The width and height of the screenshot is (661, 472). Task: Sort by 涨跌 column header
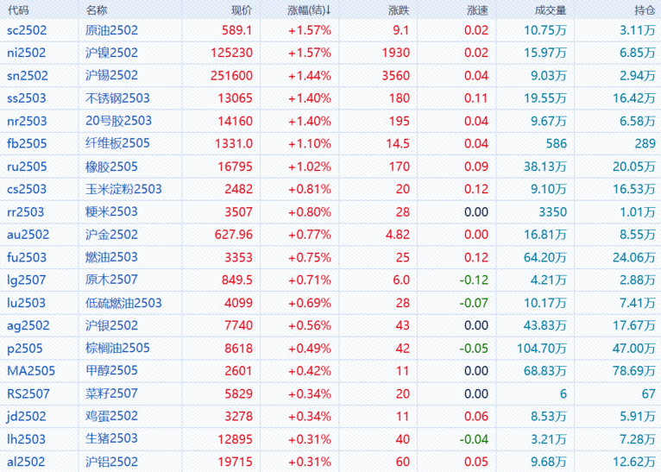coord(399,10)
